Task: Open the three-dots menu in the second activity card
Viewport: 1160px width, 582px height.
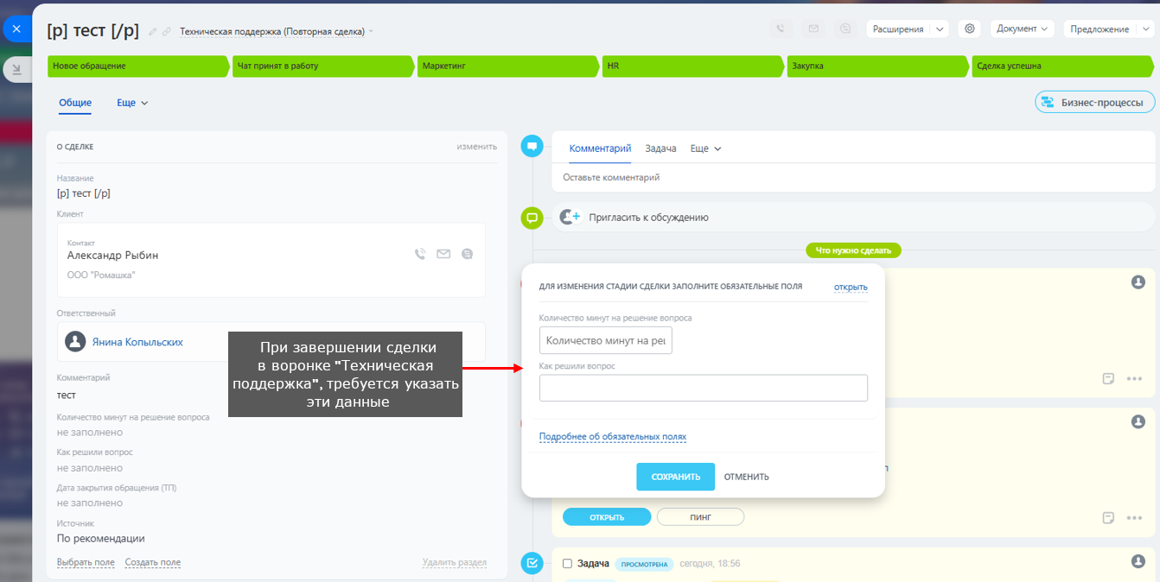Action: (1134, 518)
